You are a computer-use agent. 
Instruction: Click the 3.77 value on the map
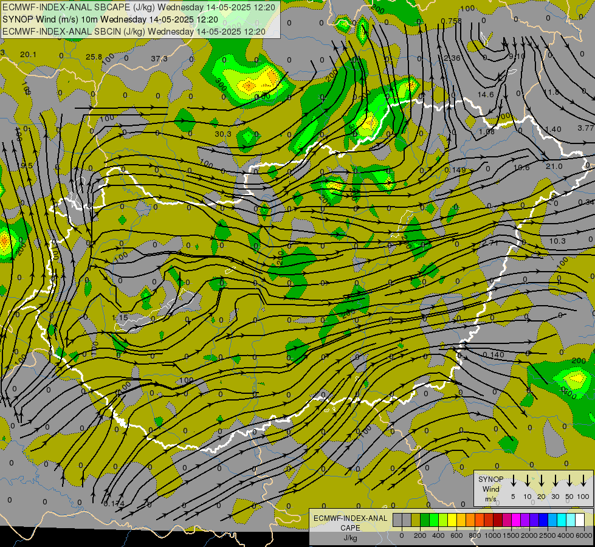(x=586, y=128)
